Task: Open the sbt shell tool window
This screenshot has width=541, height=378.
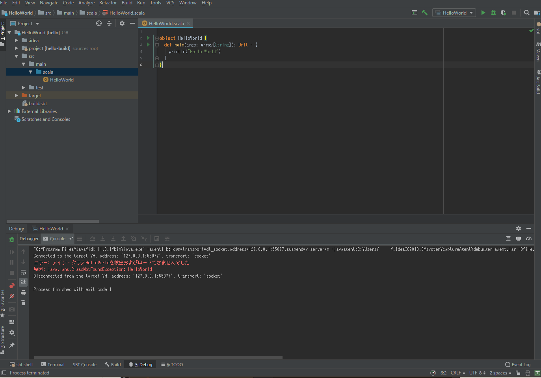Action: [21, 364]
